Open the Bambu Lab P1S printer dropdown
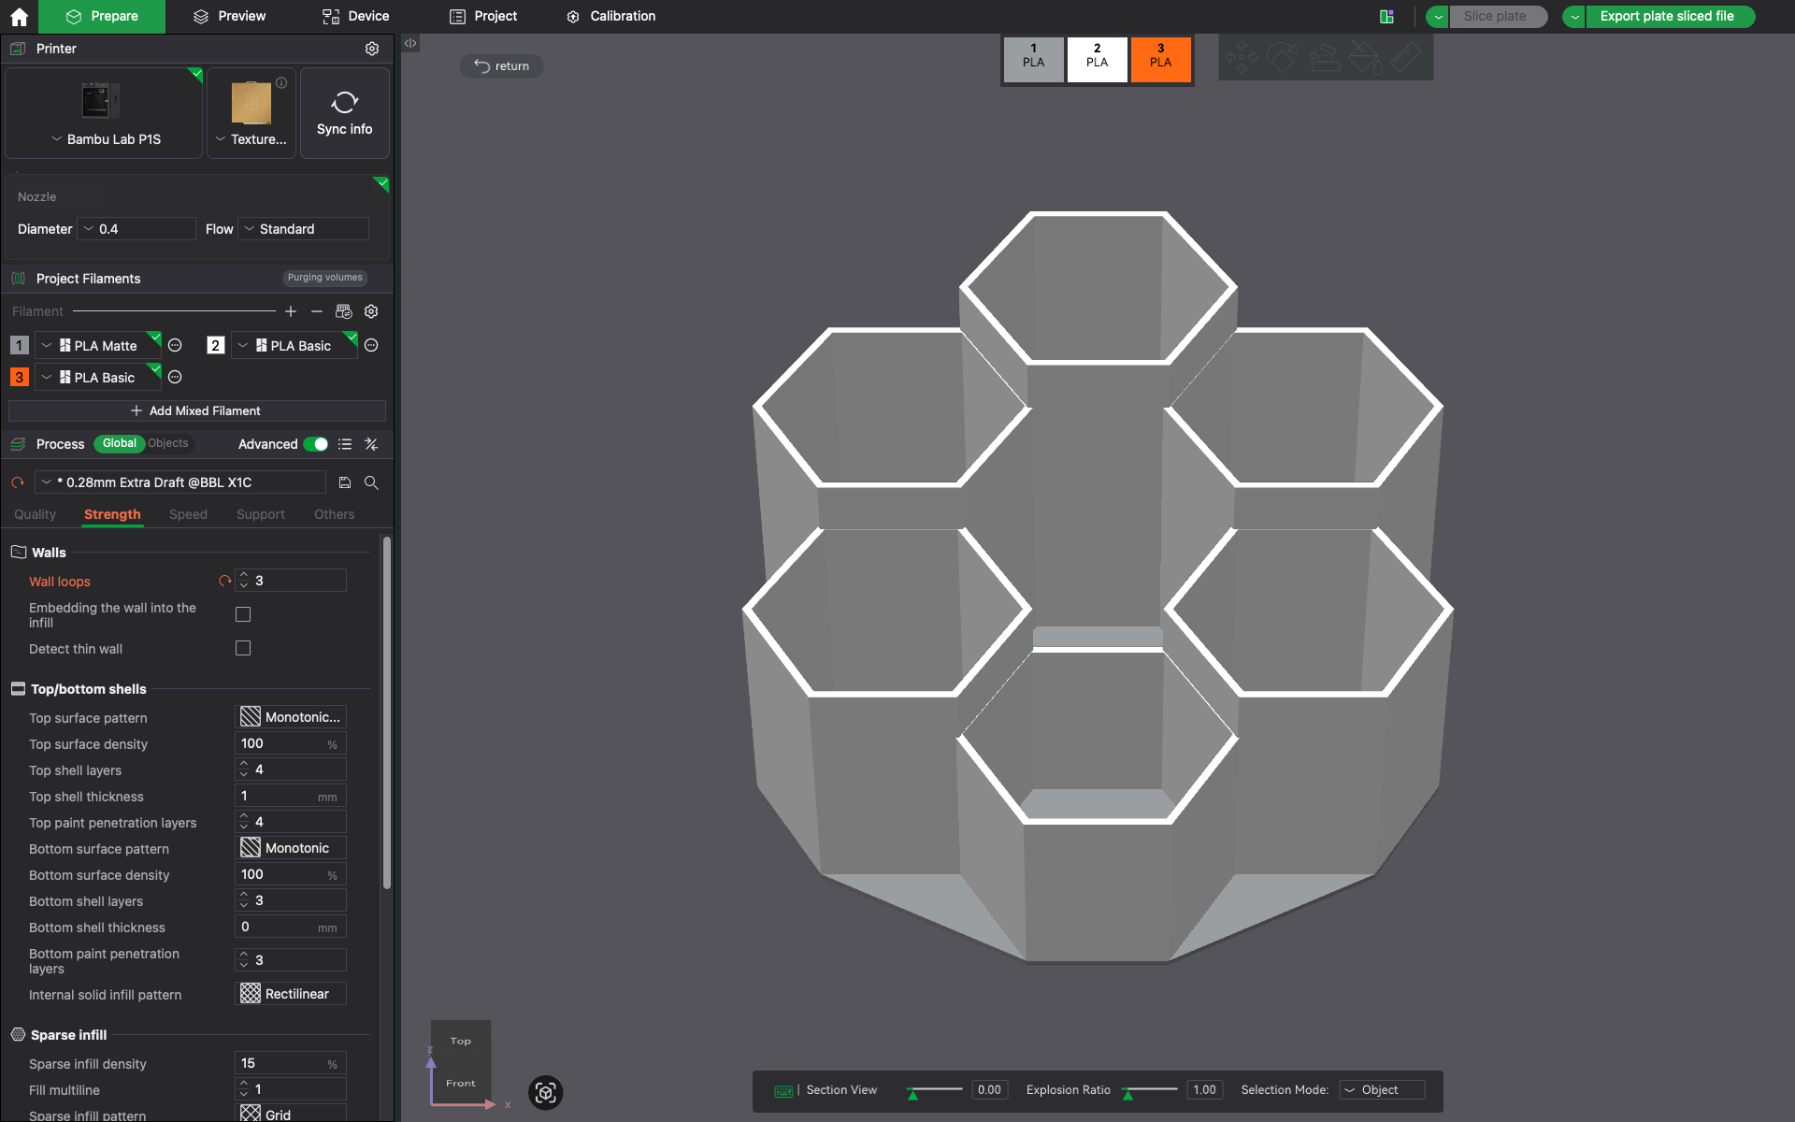 tap(105, 139)
